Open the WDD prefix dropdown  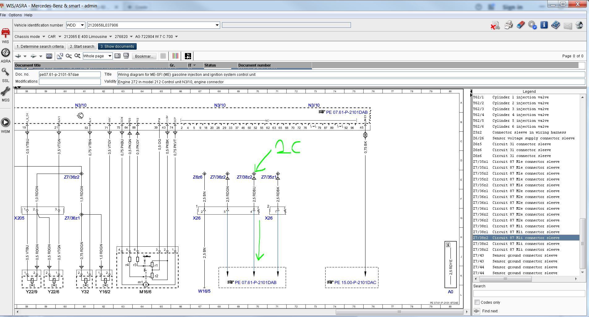coord(82,25)
